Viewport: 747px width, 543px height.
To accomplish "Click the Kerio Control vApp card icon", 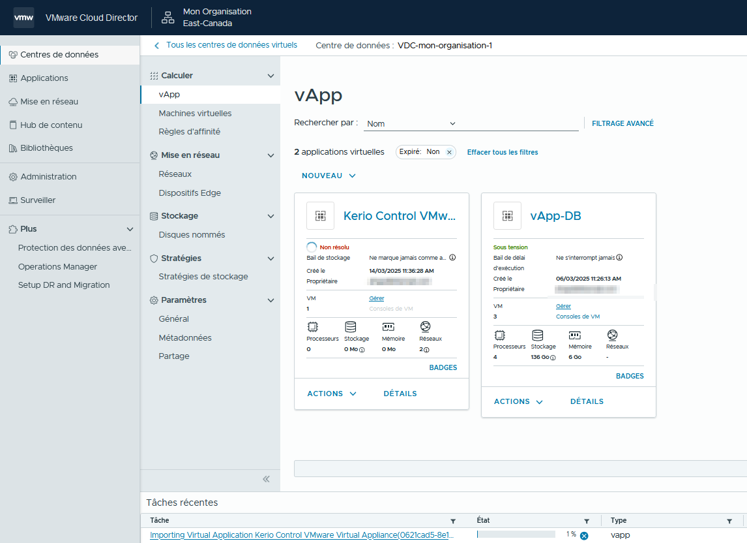I will 321,216.
